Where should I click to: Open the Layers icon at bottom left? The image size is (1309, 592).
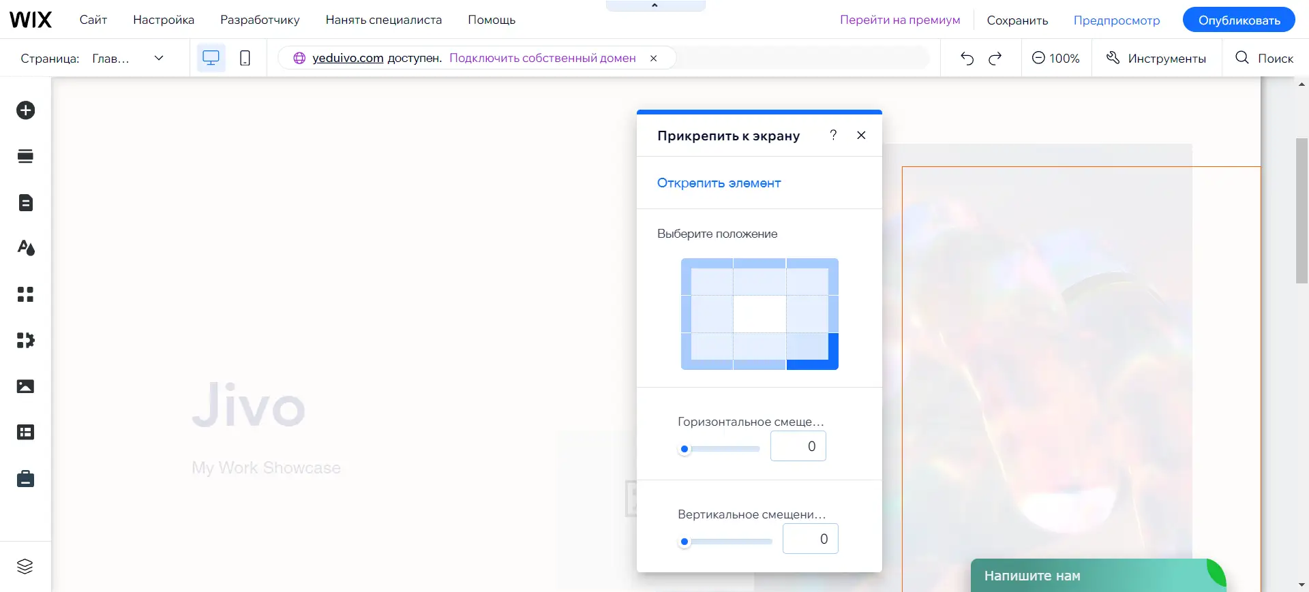(x=25, y=566)
